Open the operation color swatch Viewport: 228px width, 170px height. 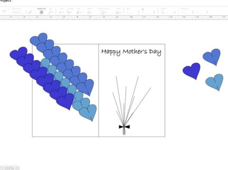click(30, 12)
